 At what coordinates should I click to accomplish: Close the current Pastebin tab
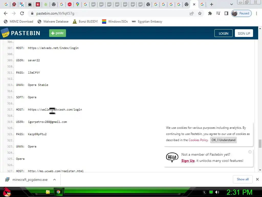(194, 4)
